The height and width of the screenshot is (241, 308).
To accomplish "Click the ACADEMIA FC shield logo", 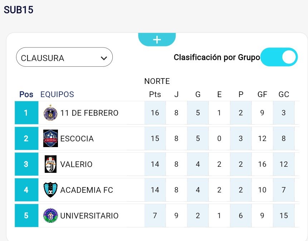I will [50, 190].
